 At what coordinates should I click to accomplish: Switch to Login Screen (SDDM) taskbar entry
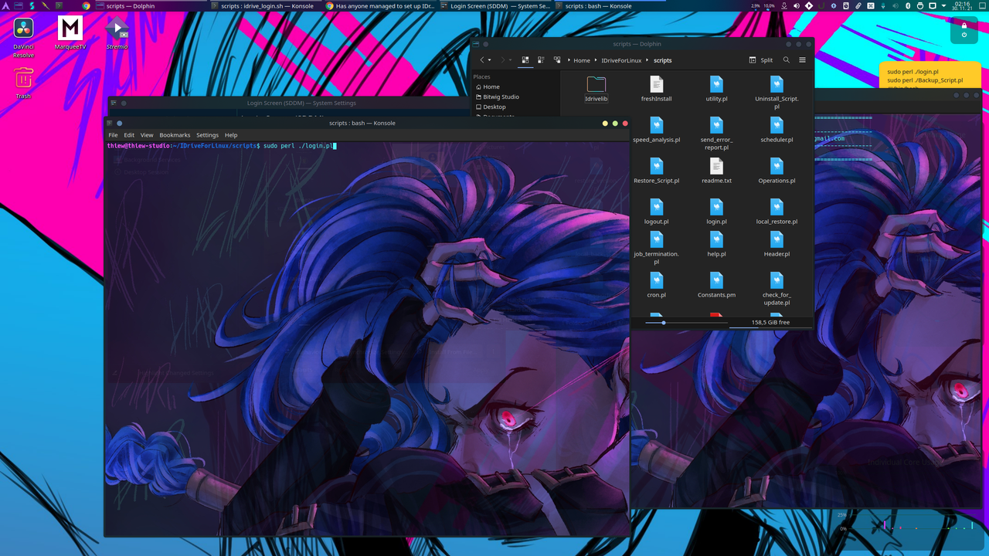495,5
